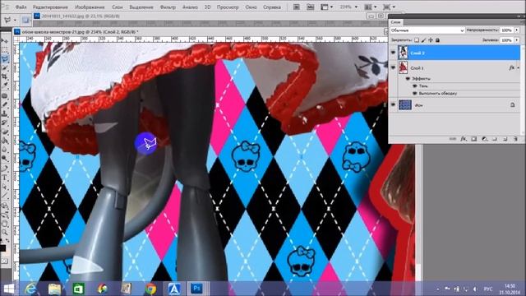This screenshot has height=296, width=526.
Task: Toggle lock transparent pixels
Action: [417, 40]
